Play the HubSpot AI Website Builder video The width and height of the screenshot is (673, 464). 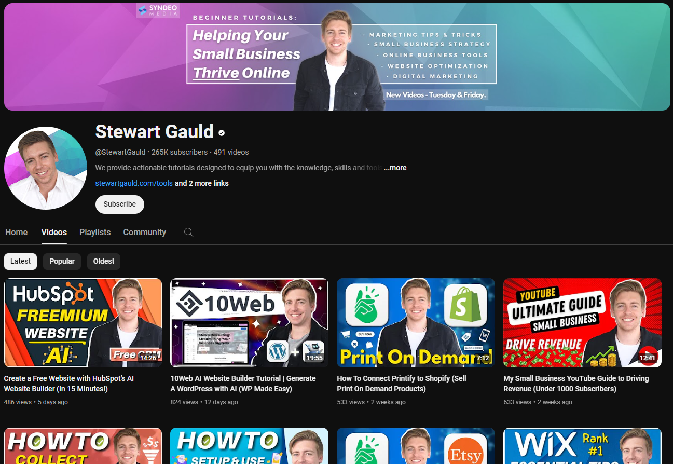83,322
